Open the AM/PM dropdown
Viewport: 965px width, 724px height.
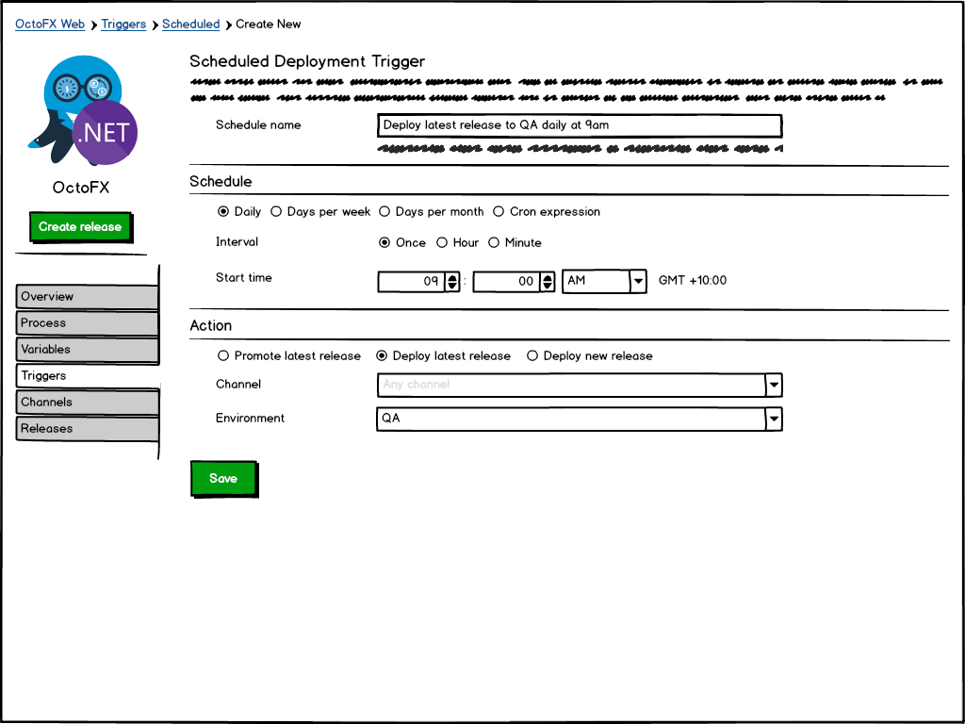pyautogui.click(x=638, y=281)
